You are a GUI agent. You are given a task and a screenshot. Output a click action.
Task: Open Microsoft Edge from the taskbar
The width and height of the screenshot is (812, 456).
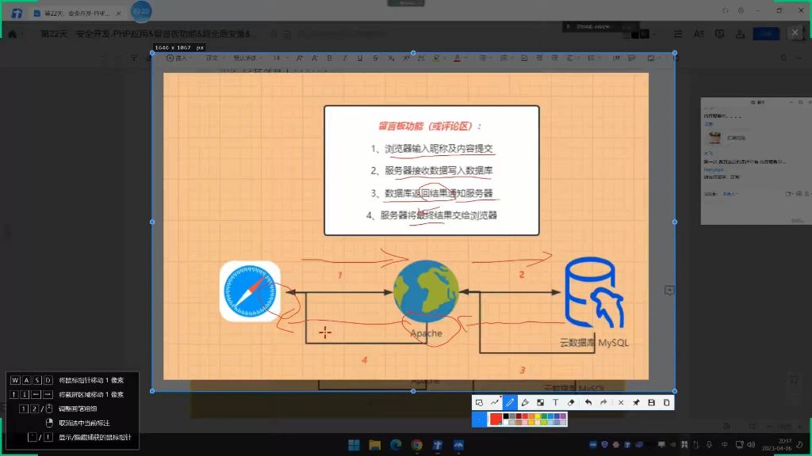[x=396, y=445]
